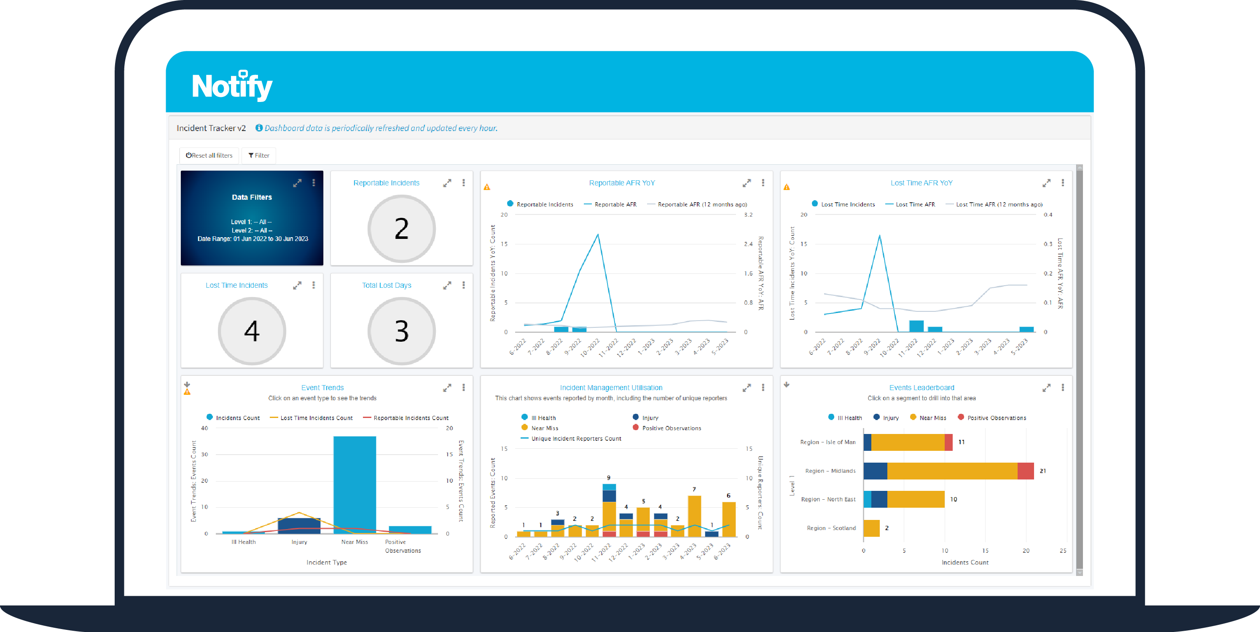The image size is (1260, 632).
Task: Open the Filter panel
Action: (x=259, y=155)
